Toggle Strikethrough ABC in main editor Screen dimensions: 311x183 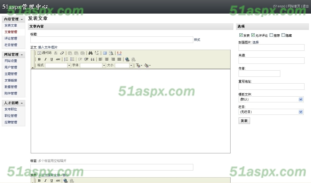click(58, 59)
